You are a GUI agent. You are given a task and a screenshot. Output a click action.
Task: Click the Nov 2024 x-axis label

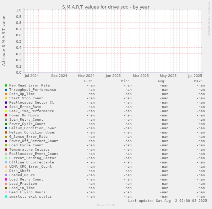(x=86, y=75)
